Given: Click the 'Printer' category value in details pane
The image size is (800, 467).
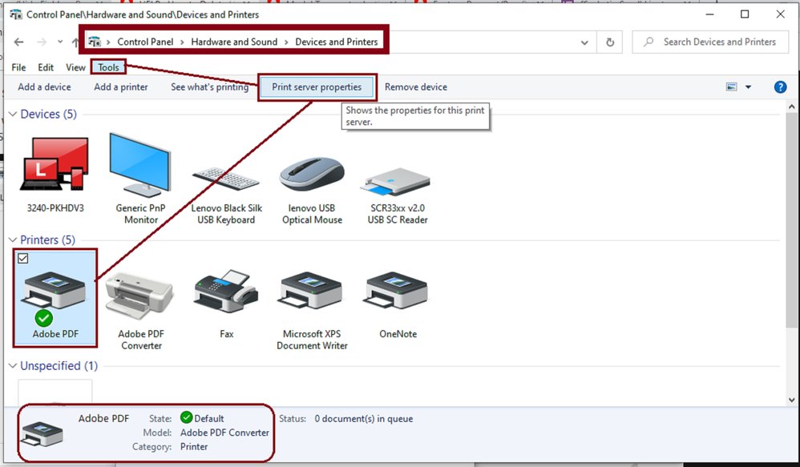Looking at the screenshot, I should tap(194, 447).
